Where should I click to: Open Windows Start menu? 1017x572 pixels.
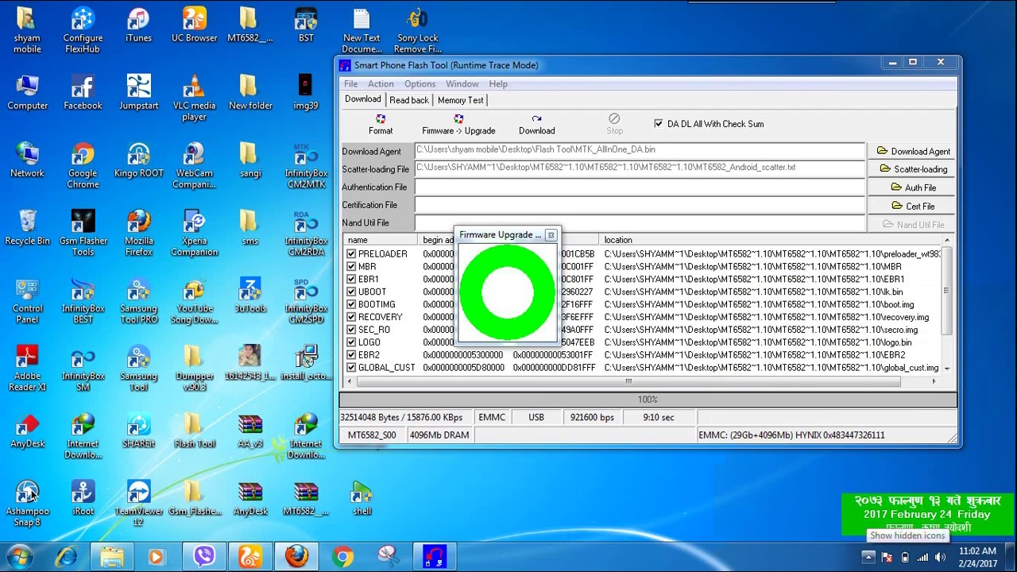coord(19,556)
